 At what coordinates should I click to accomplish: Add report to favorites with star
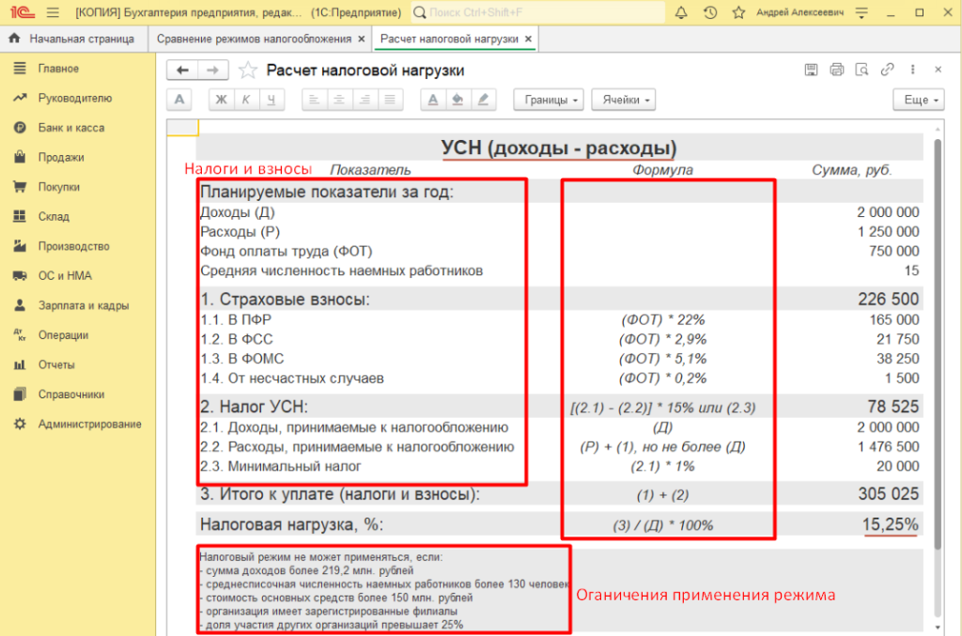(x=247, y=70)
